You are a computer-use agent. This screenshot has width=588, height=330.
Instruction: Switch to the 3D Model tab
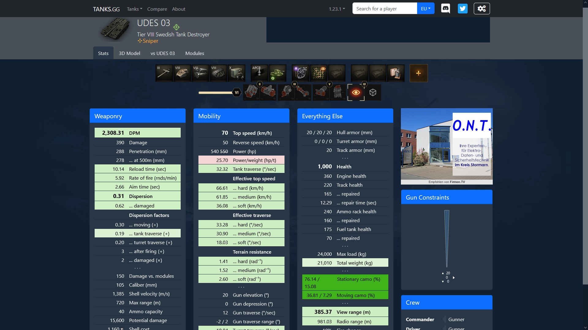[129, 53]
